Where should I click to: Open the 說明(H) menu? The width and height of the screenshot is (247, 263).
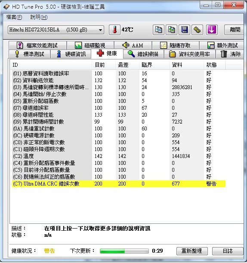[x=39, y=17]
